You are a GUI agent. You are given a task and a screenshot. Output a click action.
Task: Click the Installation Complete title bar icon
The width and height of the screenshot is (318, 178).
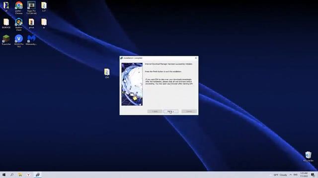(121, 58)
